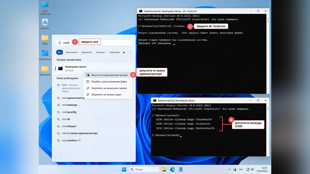
Task: Click the 'DISM /Online /Cleanup-Image /CheckHealth' line
Action: tap(184, 119)
